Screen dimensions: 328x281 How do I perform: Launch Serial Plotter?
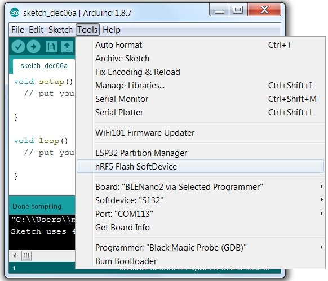coord(200,113)
